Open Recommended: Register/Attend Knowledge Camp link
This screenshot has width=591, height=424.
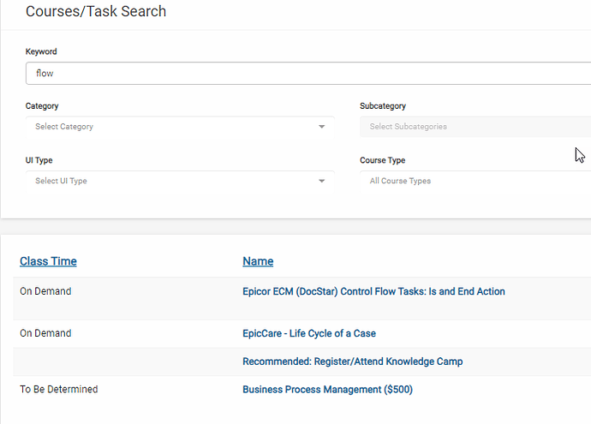coord(352,361)
